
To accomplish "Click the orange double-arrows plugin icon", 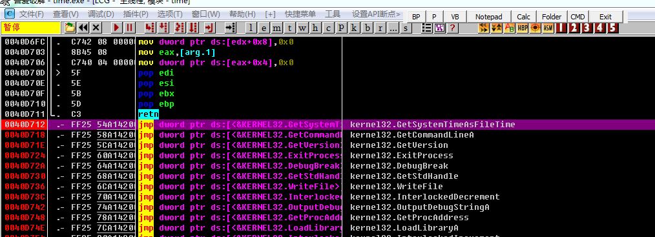I will click(x=484, y=28).
